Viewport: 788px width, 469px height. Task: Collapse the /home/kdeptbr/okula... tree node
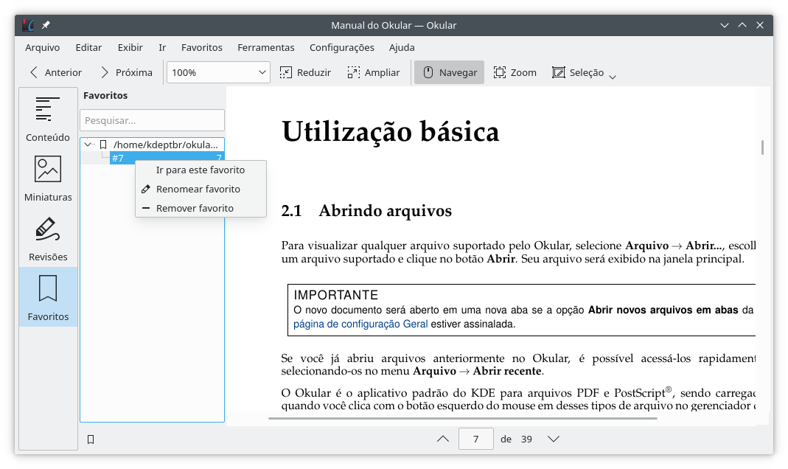(88, 145)
